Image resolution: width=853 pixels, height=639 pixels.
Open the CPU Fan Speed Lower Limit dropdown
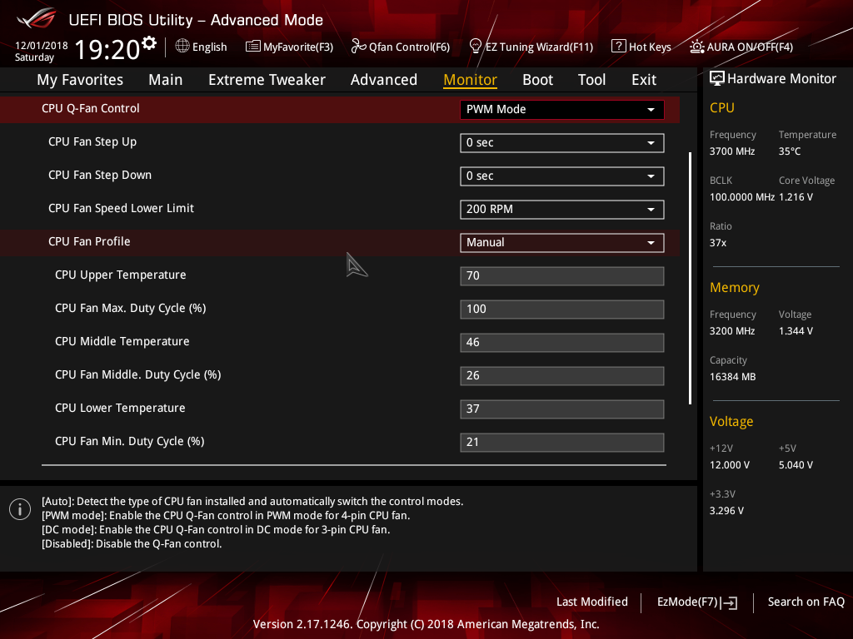tap(561, 209)
